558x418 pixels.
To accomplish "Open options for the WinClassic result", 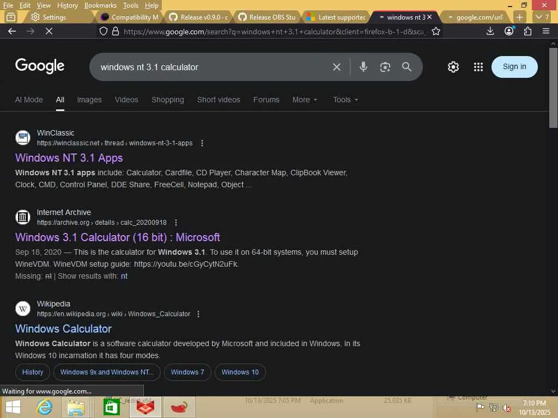I will coord(202,143).
